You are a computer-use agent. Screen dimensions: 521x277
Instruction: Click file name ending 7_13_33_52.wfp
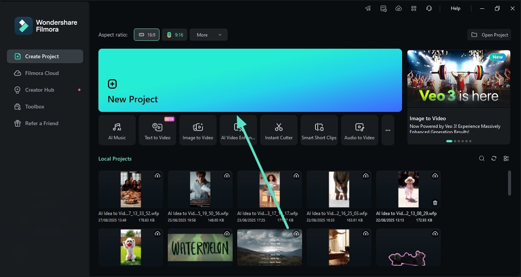129,213
